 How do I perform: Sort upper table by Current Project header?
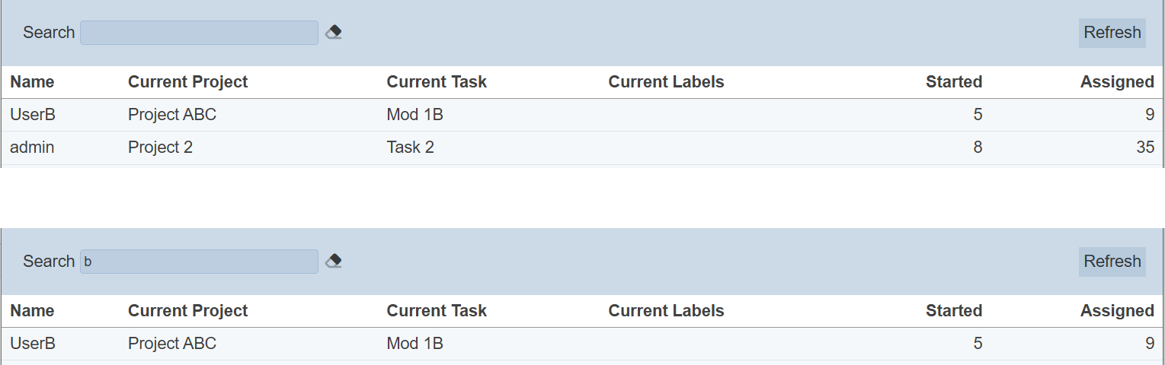(187, 82)
